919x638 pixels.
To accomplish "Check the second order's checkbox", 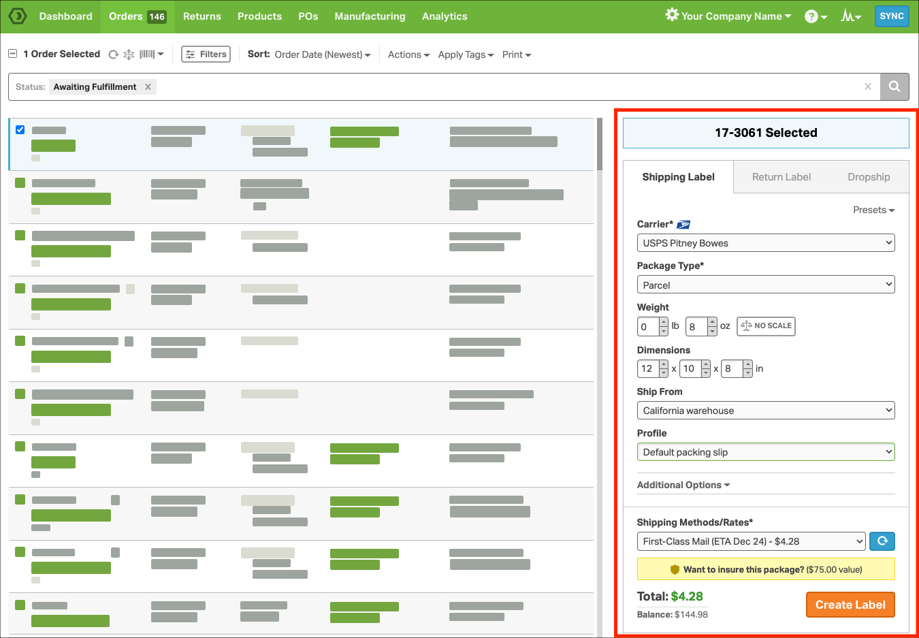I will pyautogui.click(x=20, y=182).
